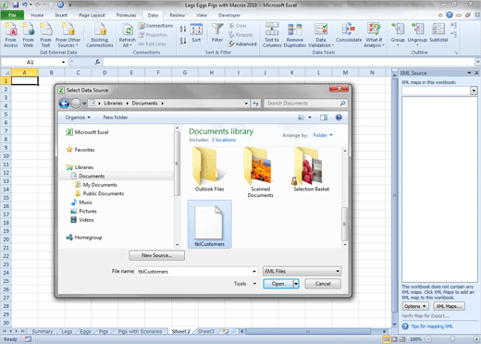Viewport: 481px width, 344px height.
Task: Open Existing Connections
Action: coord(100,35)
